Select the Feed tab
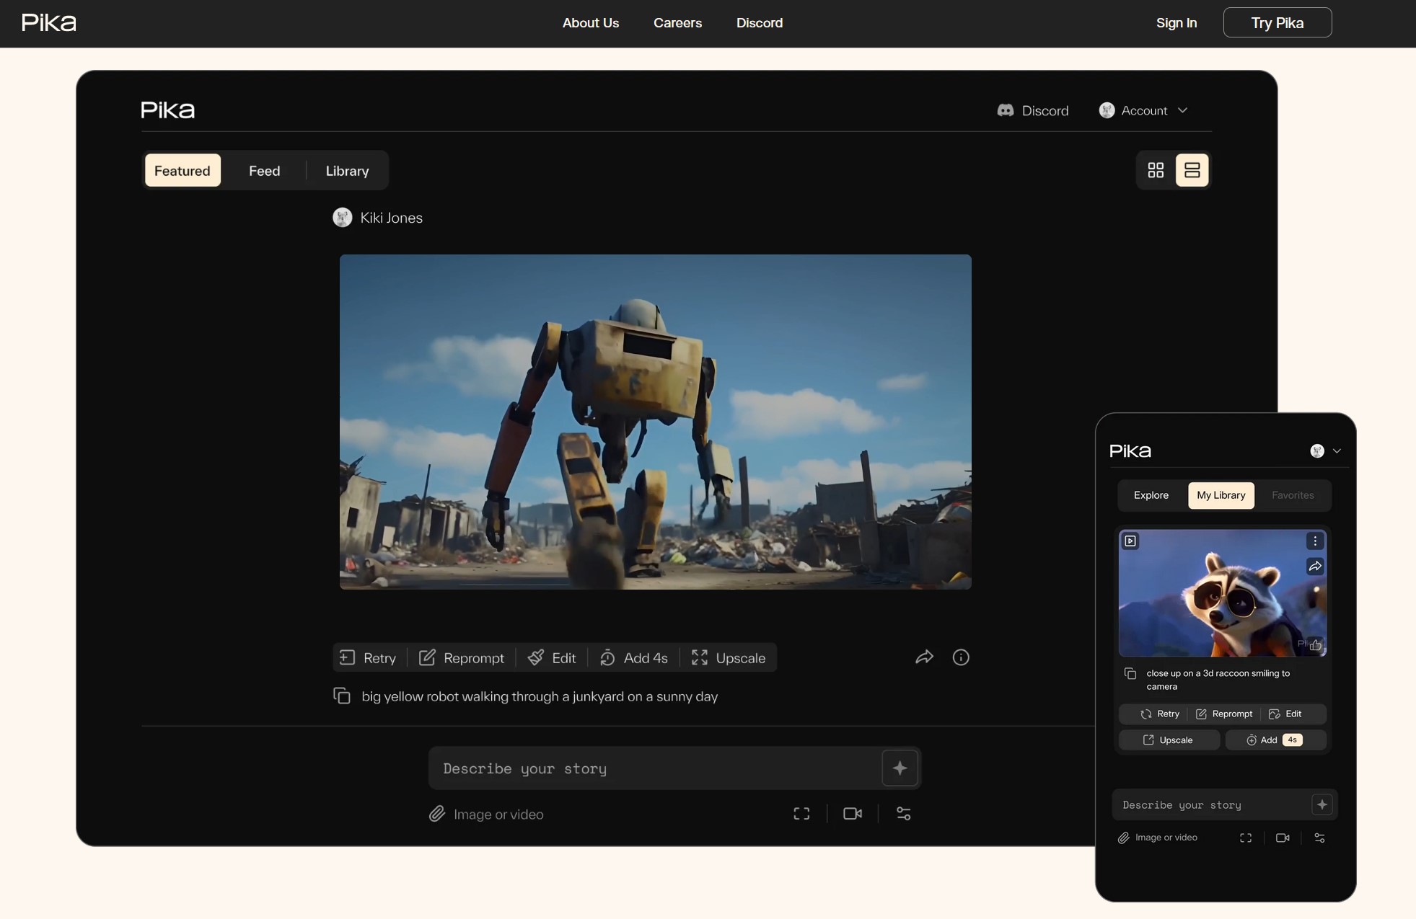1416x919 pixels. pyautogui.click(x=264, y=171)
